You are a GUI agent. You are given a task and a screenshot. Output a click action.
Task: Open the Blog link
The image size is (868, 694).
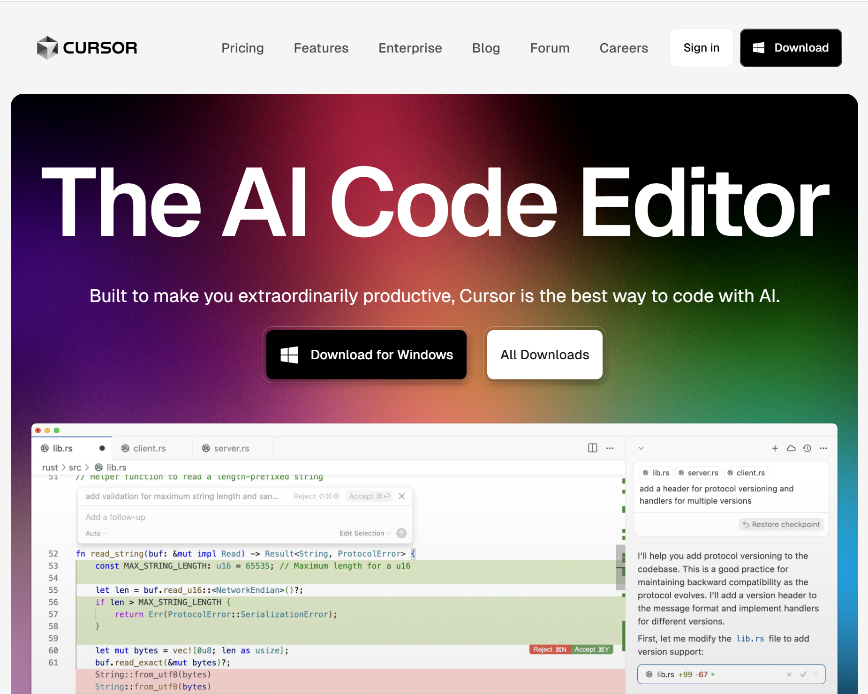click(486, 48)
